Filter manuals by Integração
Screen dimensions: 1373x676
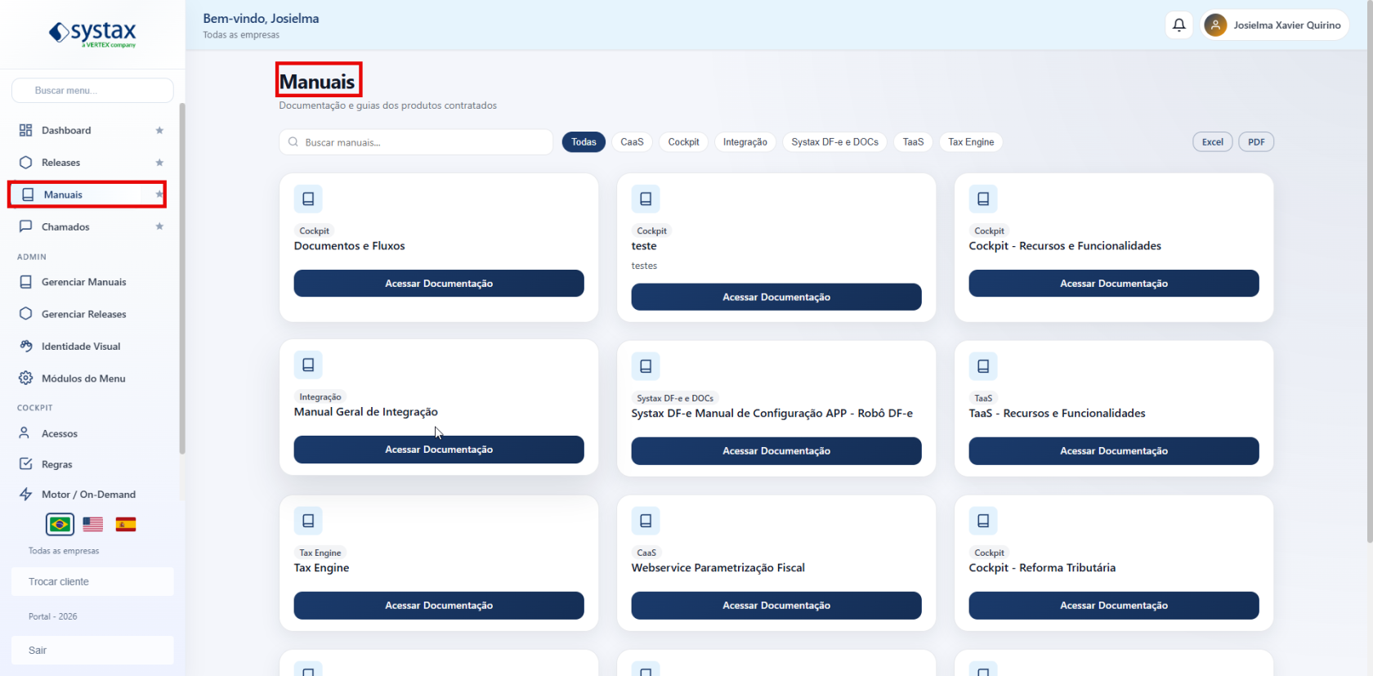click(745, 142)
